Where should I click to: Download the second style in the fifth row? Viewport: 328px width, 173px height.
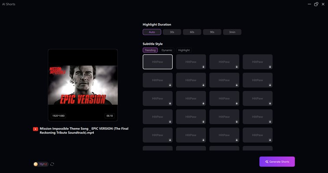203,140
